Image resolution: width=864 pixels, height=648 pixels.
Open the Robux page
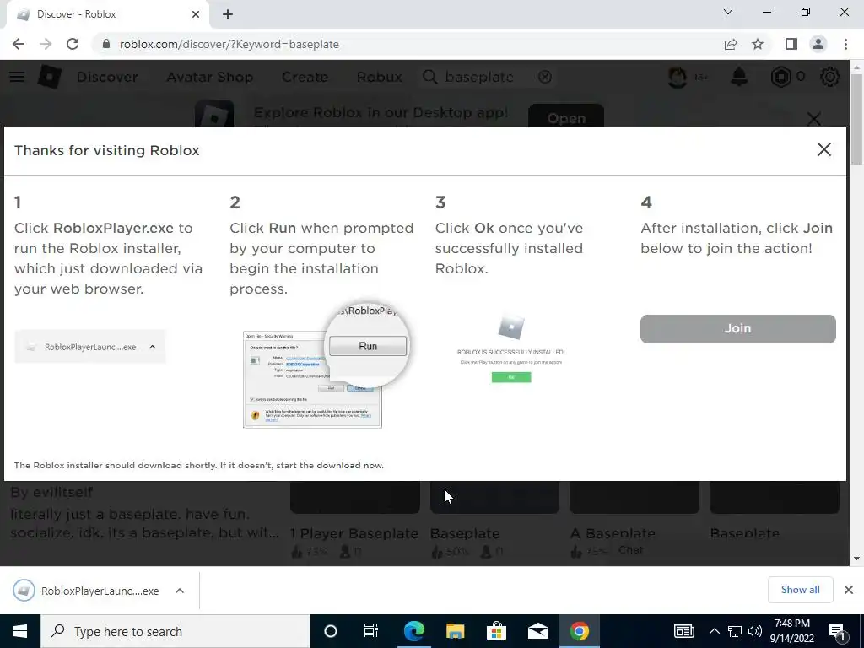pos(379,77)
